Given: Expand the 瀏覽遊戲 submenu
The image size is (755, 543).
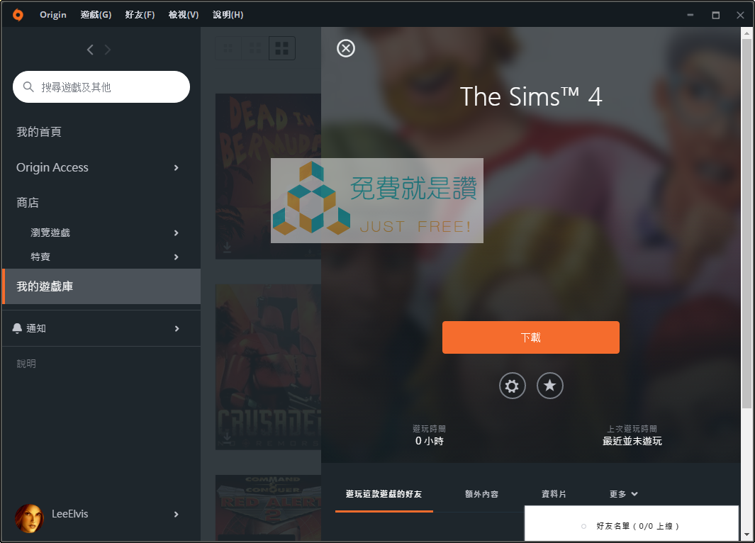Looking at the screenshot, I should point(177,233).
